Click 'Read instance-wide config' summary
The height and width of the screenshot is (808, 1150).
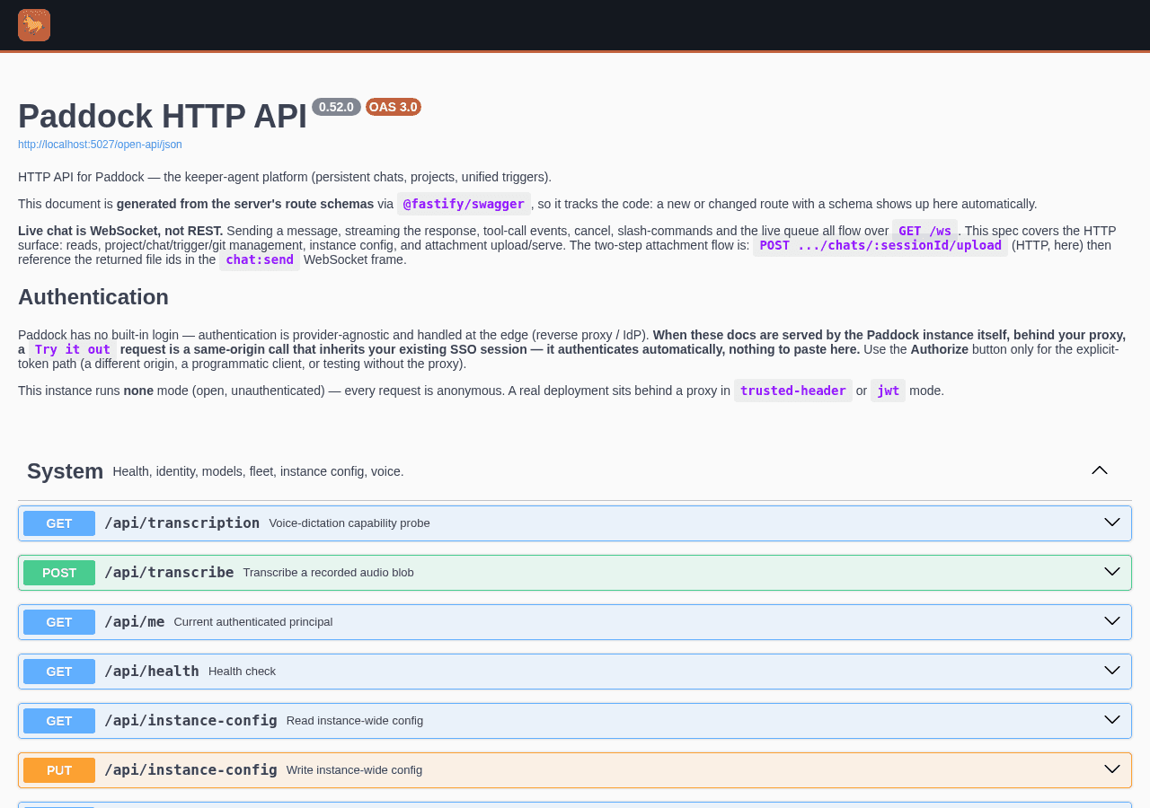click(x=355, y=721)
